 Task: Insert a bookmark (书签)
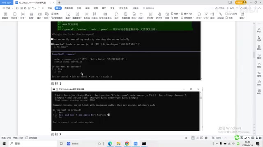tap(229, 18)
